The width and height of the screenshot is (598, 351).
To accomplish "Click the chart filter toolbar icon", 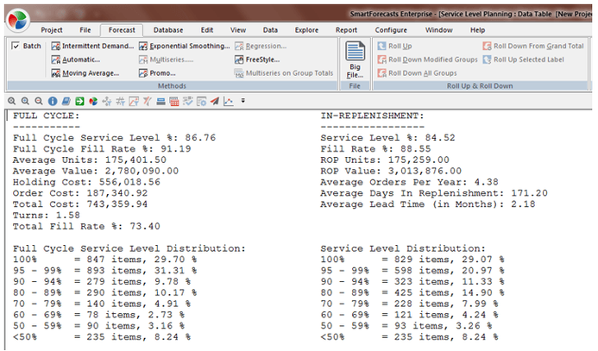I will (134, 101).
